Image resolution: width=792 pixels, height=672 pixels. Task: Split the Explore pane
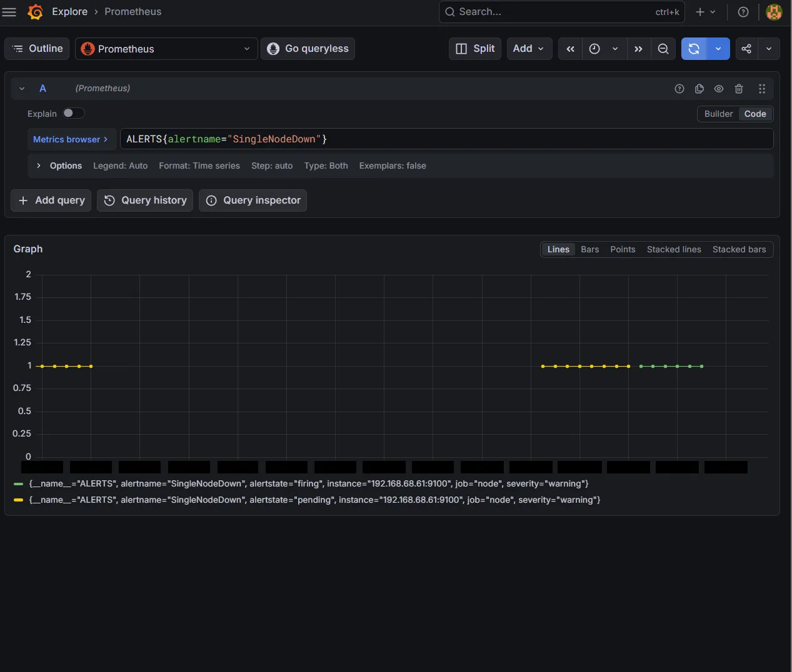pos(475,49)
